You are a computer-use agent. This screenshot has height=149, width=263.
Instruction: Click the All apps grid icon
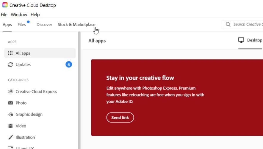10,53
